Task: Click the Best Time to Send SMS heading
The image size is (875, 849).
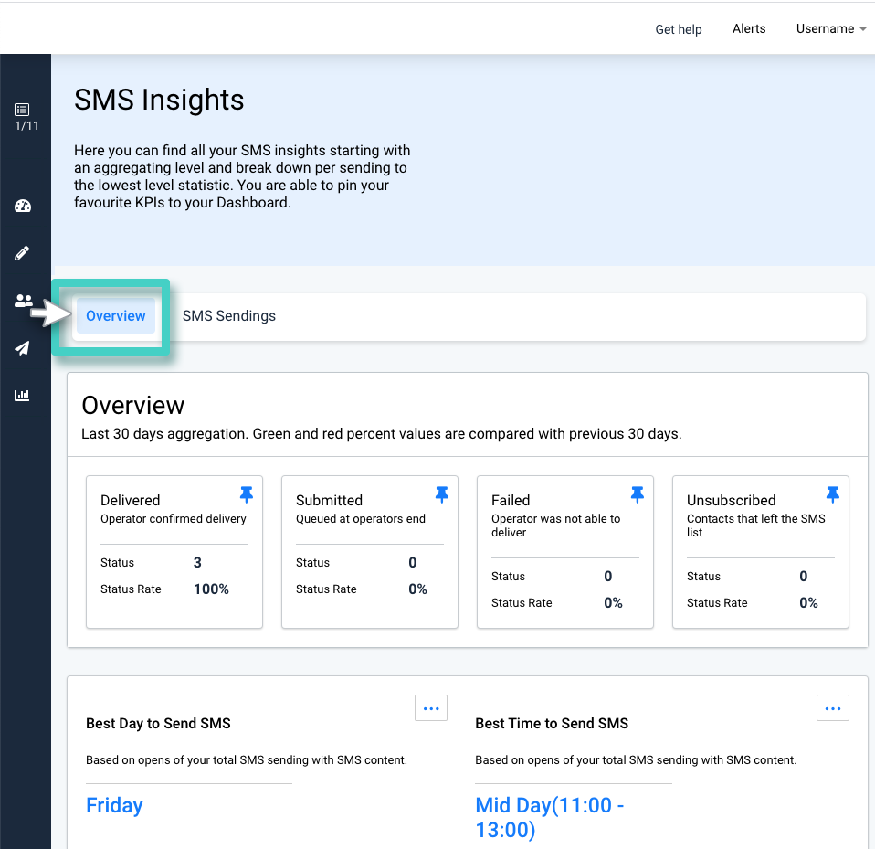Action: click(x=552, y=723)
